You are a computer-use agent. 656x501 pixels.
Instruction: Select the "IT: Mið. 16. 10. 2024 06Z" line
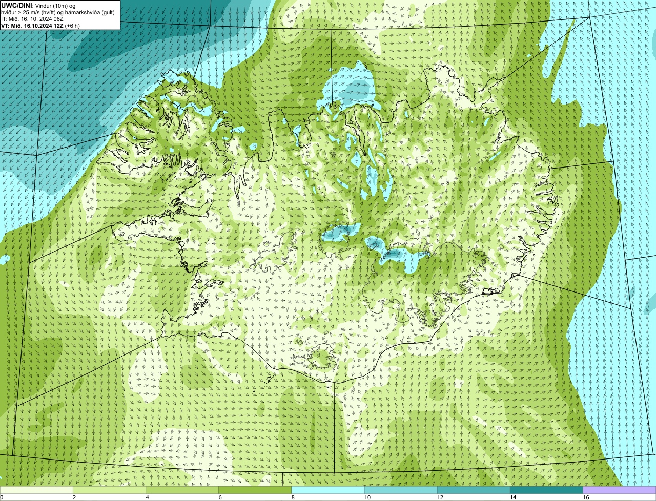tap(32, 18)
